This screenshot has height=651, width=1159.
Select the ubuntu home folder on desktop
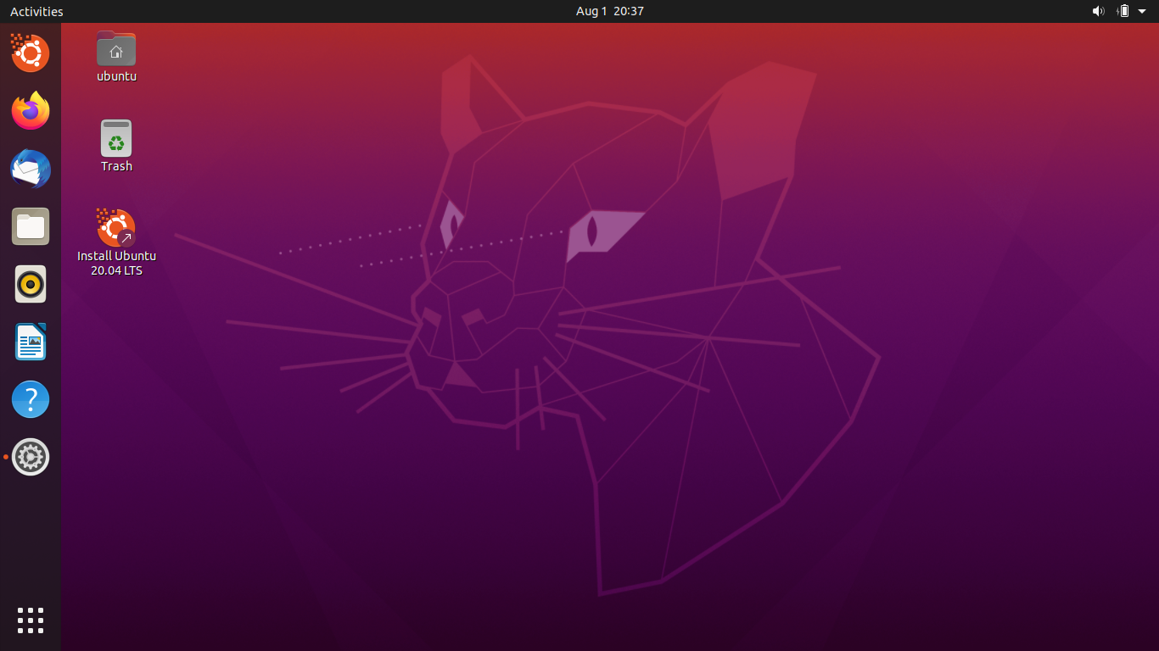pos(116,48)
